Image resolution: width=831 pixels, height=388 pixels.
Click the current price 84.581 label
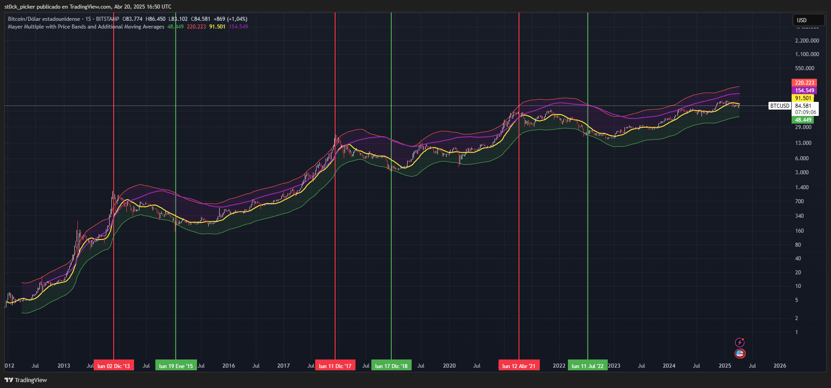[x=803, y=106]
